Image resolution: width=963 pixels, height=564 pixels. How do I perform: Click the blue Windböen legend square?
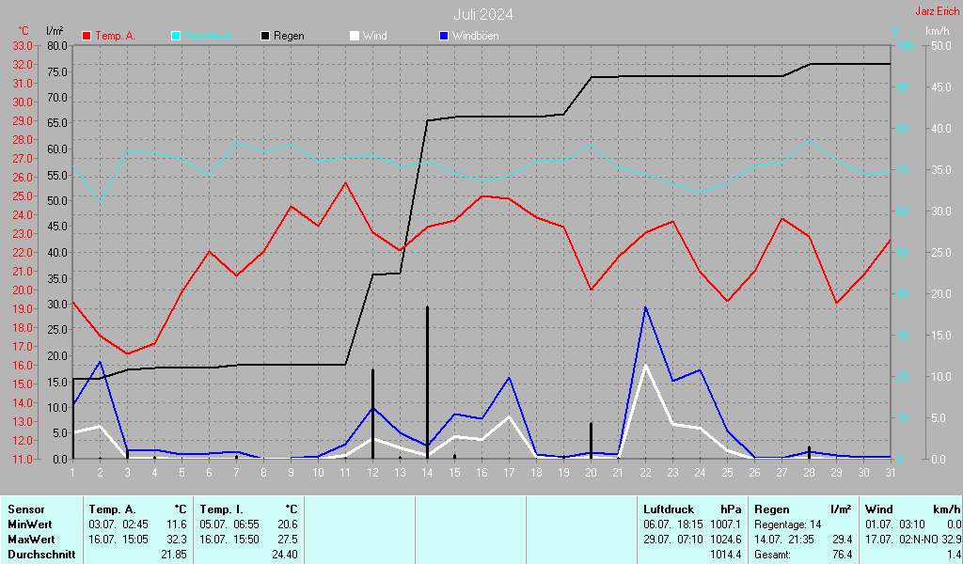coord(444,36)
